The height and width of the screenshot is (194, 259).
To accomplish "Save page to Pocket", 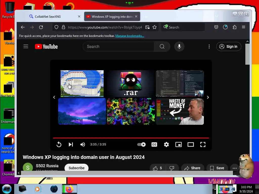I will tap(216, 27).
